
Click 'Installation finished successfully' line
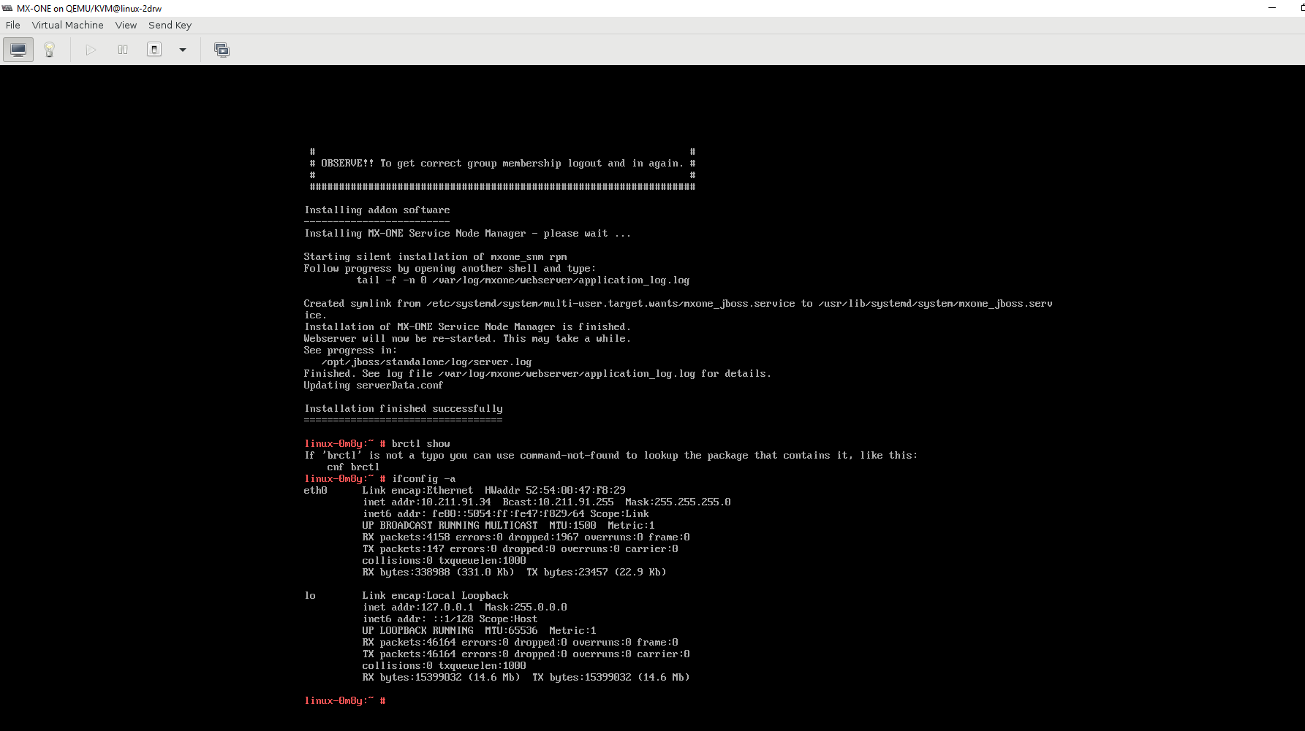(404, 408)
